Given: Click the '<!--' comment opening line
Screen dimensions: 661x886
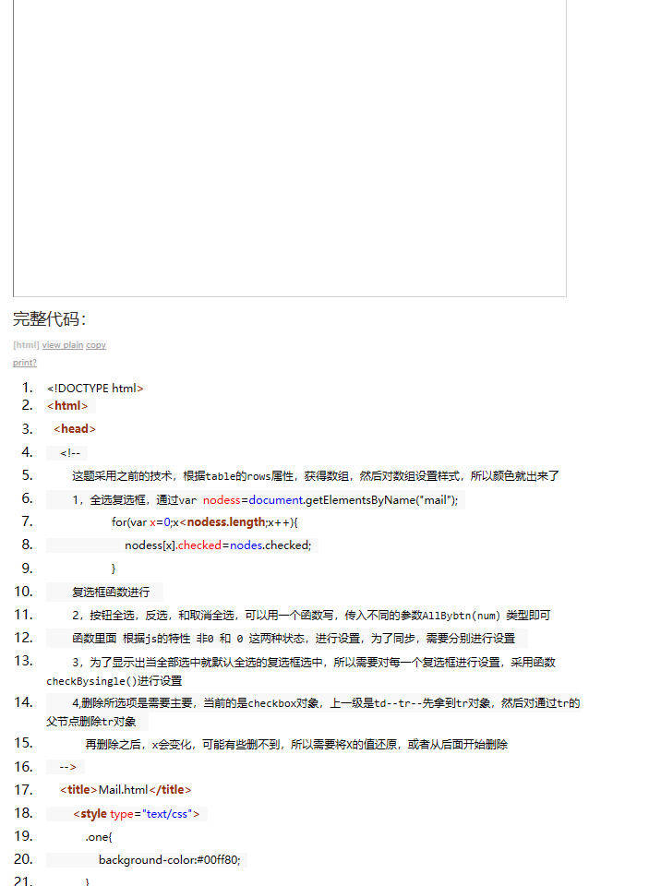Looking at the screenshot, I should click(x=70, y=452).
